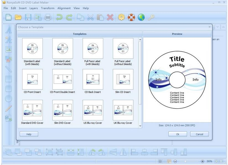Screen dimensions: 228x165
Task: Click the red delete X icon
Action: (110, 17)
